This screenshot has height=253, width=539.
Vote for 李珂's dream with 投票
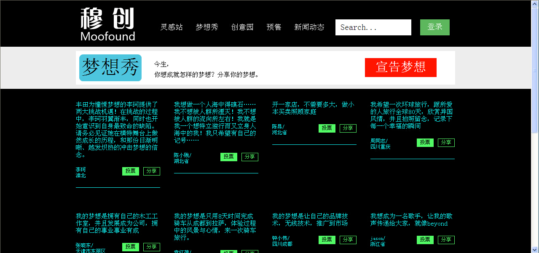131,171
